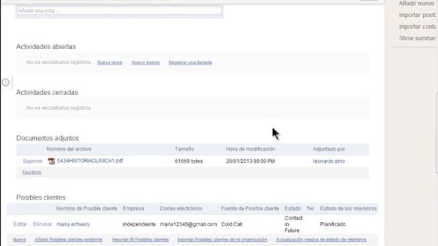Click the '61669 bytes' size cell

point(189,161)
